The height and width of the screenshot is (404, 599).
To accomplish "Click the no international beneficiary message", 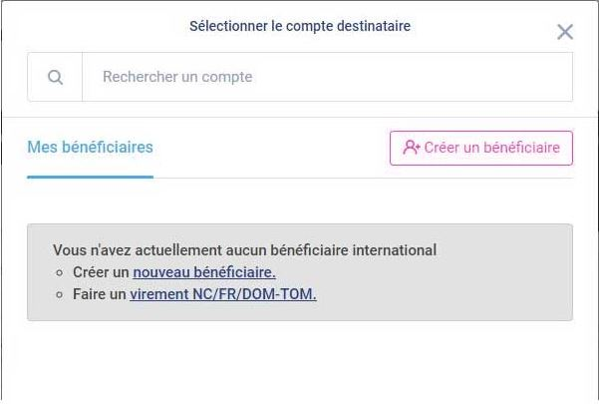I will point(244,250).
